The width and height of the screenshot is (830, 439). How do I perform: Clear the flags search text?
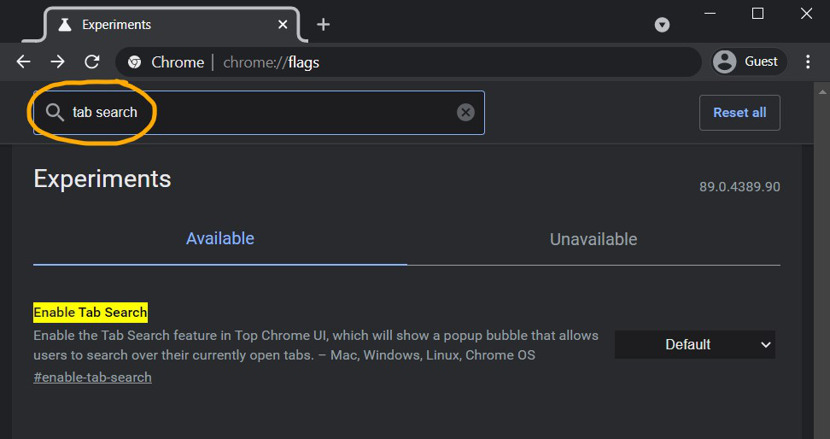click(x=465, y=112)
